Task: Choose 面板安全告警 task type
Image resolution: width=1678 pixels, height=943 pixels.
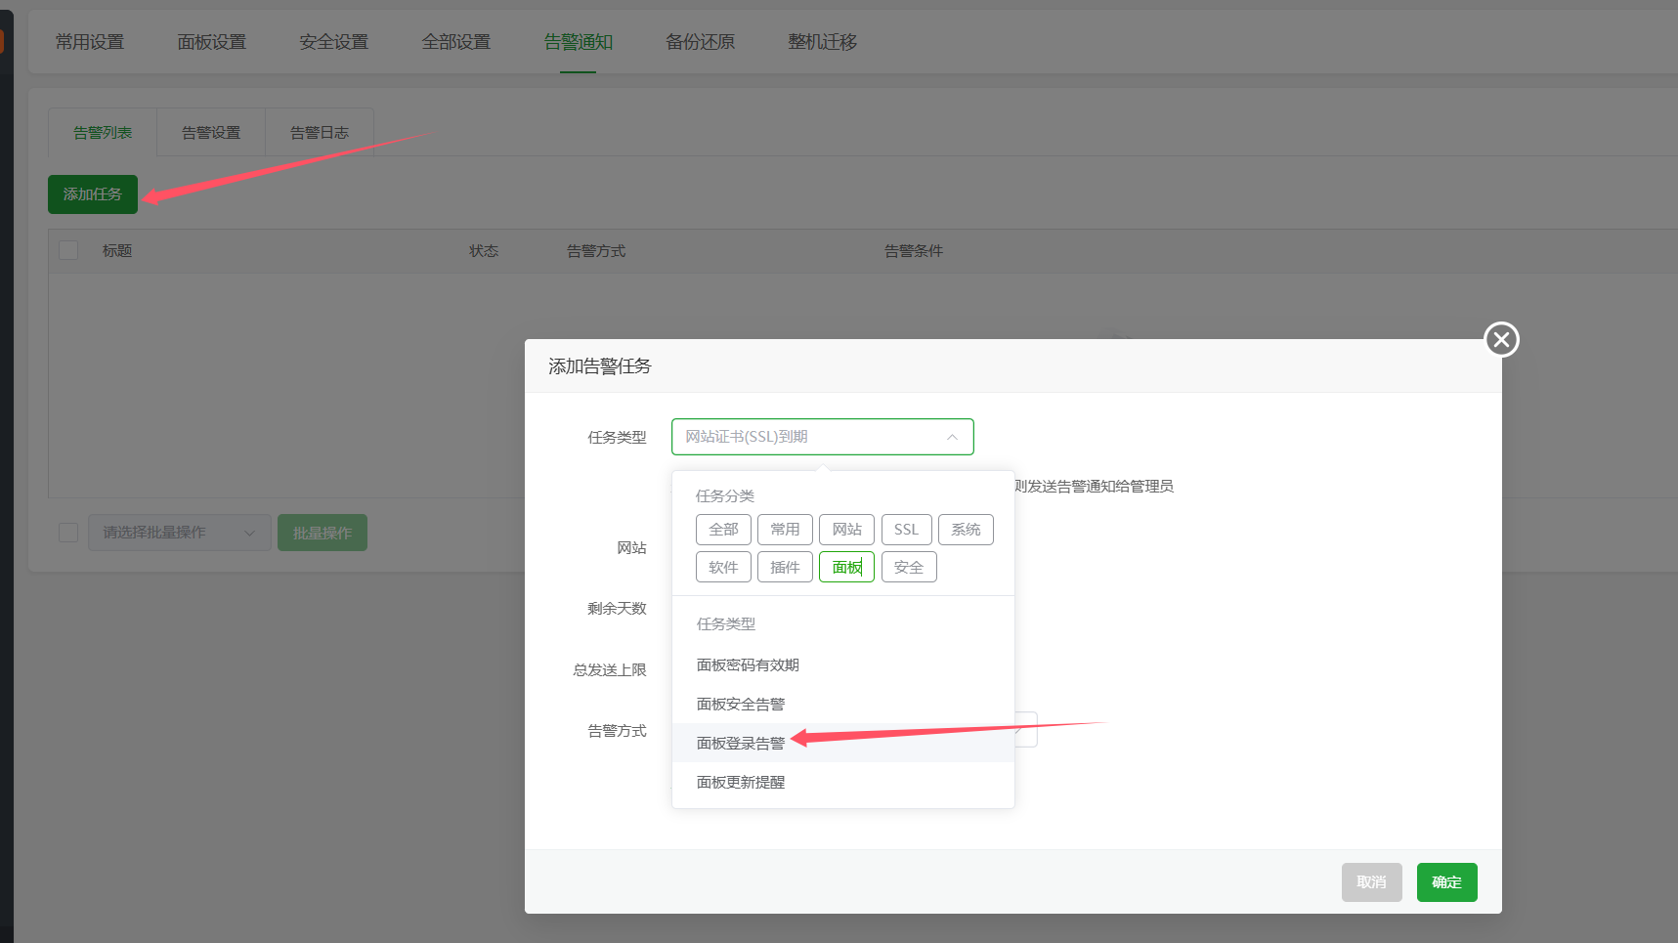Action: click(842, 704)
